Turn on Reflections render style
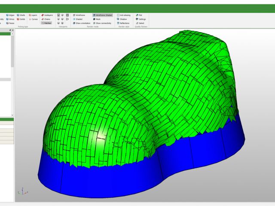 (x=123, y=23)
